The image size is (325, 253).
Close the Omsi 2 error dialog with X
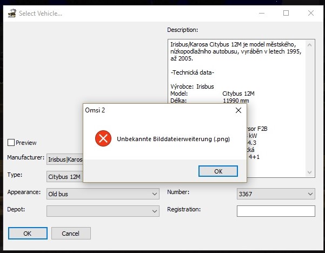coord(238,110)
